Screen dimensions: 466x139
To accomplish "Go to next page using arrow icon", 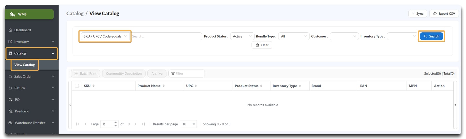I will pyautogui.click(x=135, y=124).
